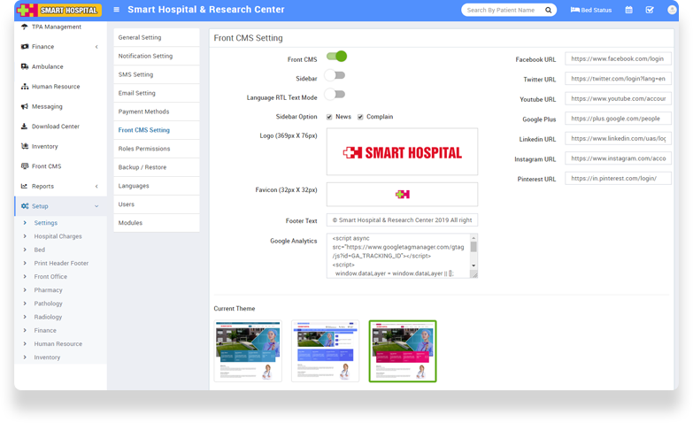Open the task checklist icon in header
This screenshot has width=693, height=423.
click(650, 10)
